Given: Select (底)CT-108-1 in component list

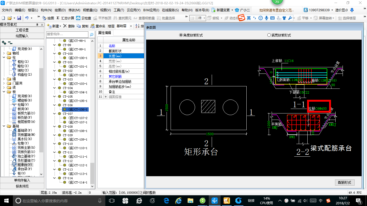Looking at the screenshot, I should (x=78, y=131).
